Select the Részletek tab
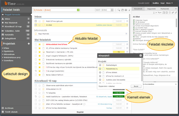This screenshot has width=179, height=116. (138, 9)
